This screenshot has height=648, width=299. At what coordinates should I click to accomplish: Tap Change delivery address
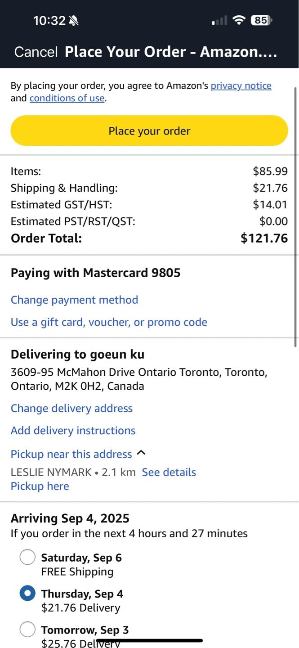[71, 408]
